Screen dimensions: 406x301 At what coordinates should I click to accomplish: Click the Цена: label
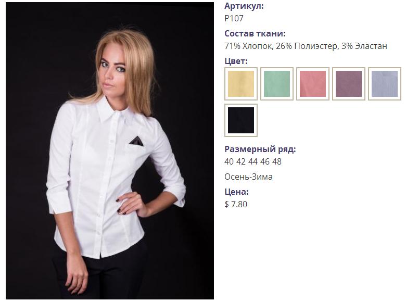[x=236, y=192]
